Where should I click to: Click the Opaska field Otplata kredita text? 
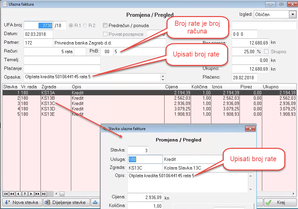pos(92,77)
